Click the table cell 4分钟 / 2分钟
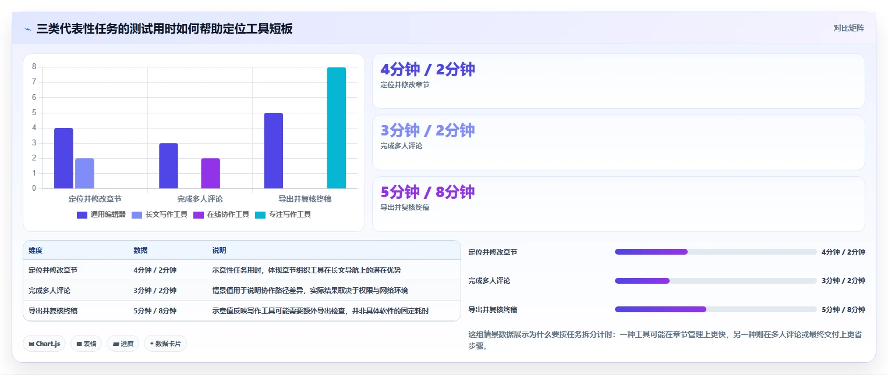Viewport: 888px width, 375px height. pos(155,270)
